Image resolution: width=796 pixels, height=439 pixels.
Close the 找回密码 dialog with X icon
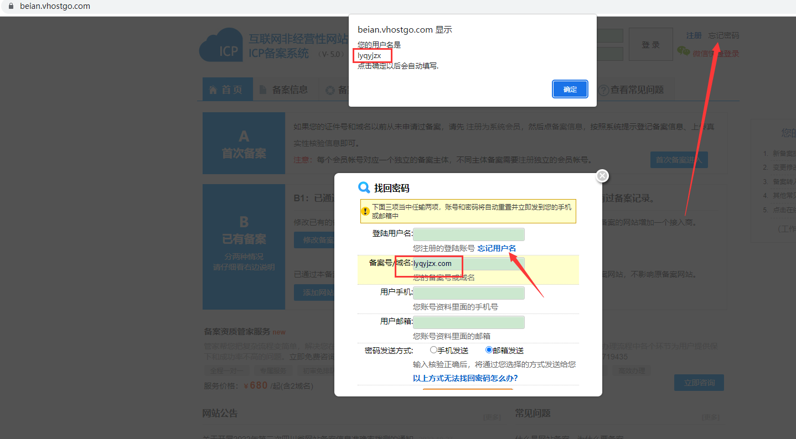pyautogui.click(x=602, y=176)
